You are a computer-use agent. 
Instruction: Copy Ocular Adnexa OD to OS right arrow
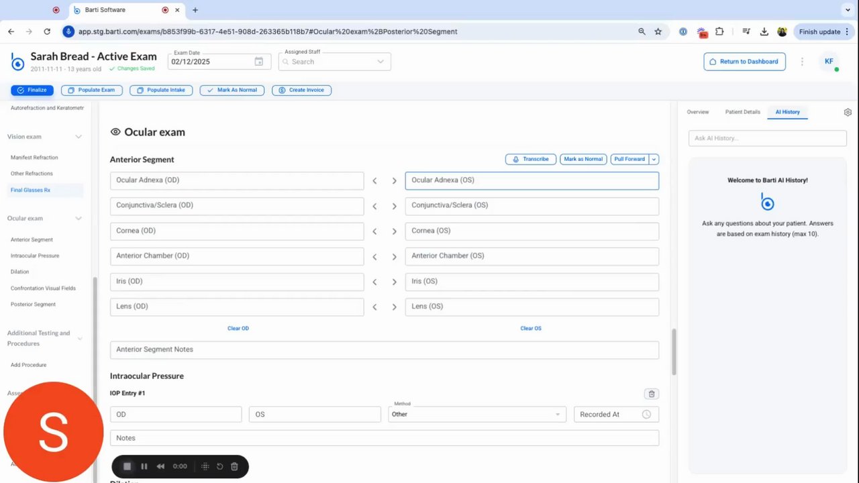coord(395,180)
